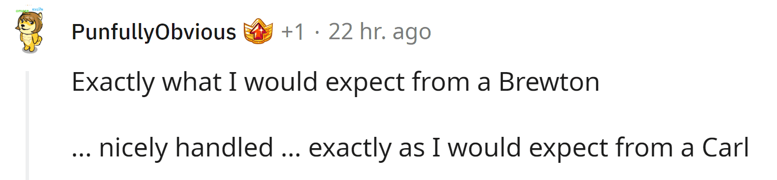
Task: Click the +1 award count
Action: 293,32
